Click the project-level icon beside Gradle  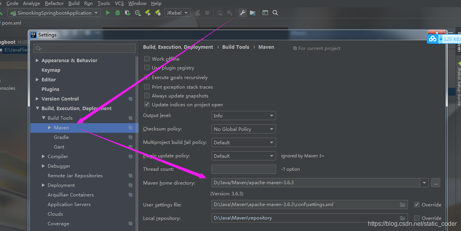tap(131, 137)
